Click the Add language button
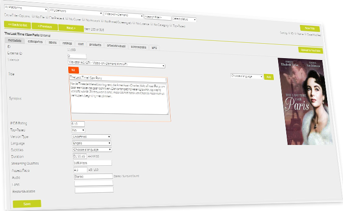Viewport: 343px width, 211px height. [x=269, y=76]
